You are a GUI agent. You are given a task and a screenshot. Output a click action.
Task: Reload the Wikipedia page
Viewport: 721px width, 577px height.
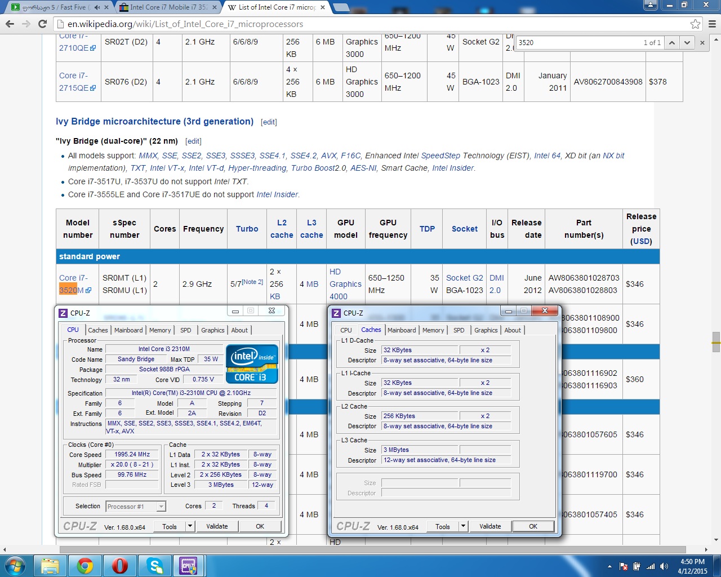(42, 24)
